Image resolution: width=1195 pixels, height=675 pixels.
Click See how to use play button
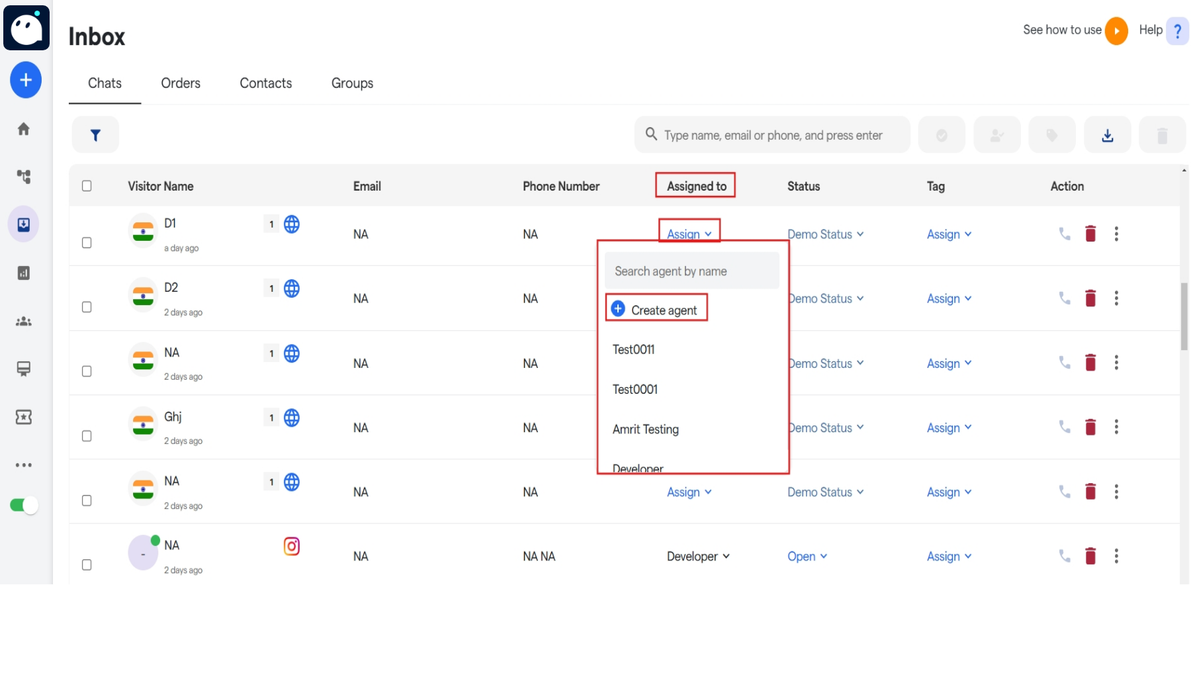1116,30
